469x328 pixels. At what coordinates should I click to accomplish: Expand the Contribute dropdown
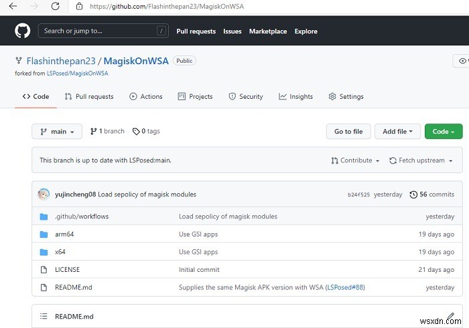[355, 160]
